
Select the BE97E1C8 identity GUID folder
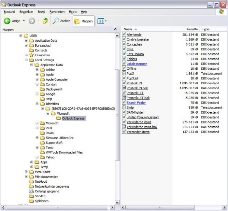pyautogui.click(x=83, y=108)
